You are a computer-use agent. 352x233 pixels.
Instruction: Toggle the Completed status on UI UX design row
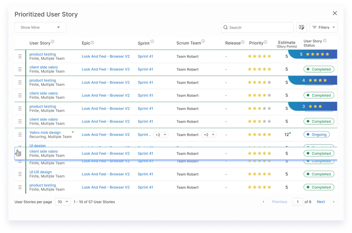coord(319,174)
